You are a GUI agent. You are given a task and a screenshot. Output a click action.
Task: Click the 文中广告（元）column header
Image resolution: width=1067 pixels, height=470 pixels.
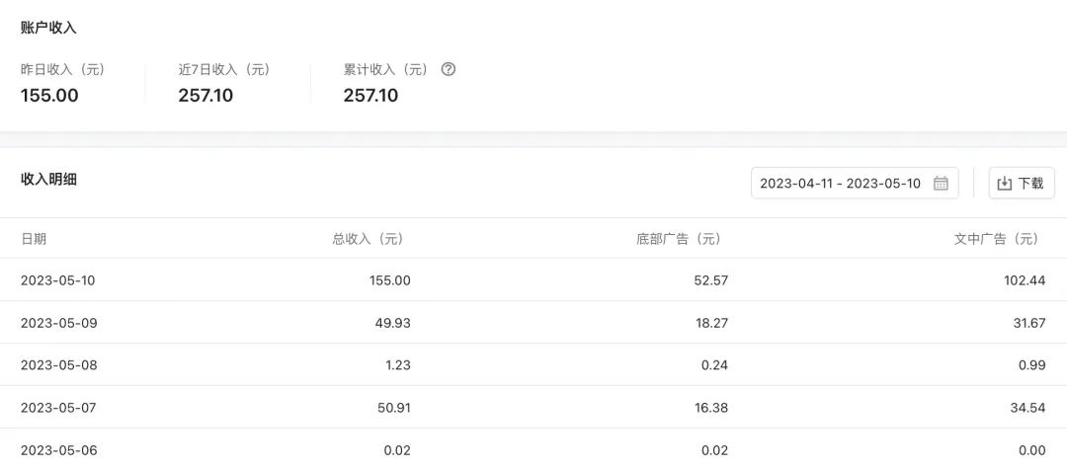coord(996,239)
